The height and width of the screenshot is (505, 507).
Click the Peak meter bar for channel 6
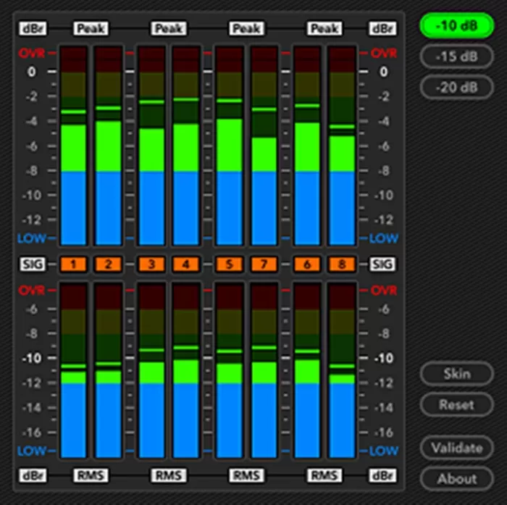307,146
